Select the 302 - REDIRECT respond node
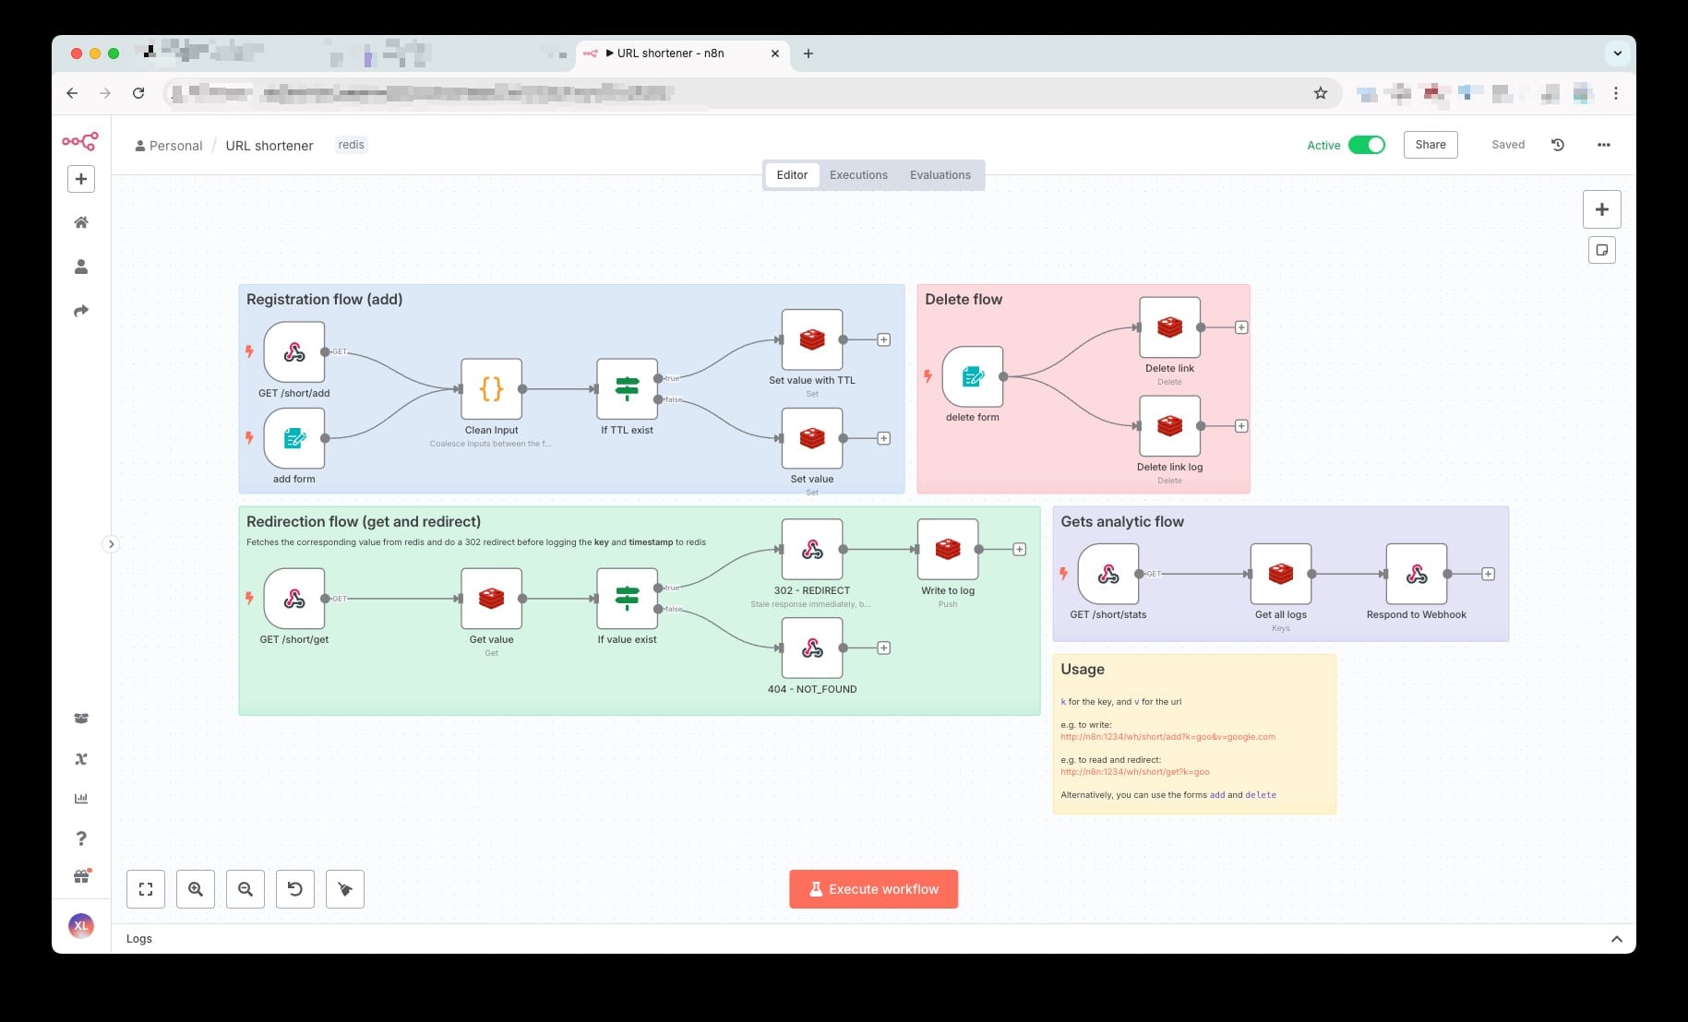Viewport: 1688px width, 1022px height. coord(812,550)
